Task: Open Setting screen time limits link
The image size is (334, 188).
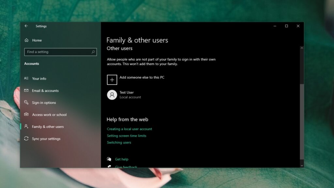Action: click(127, 136)
